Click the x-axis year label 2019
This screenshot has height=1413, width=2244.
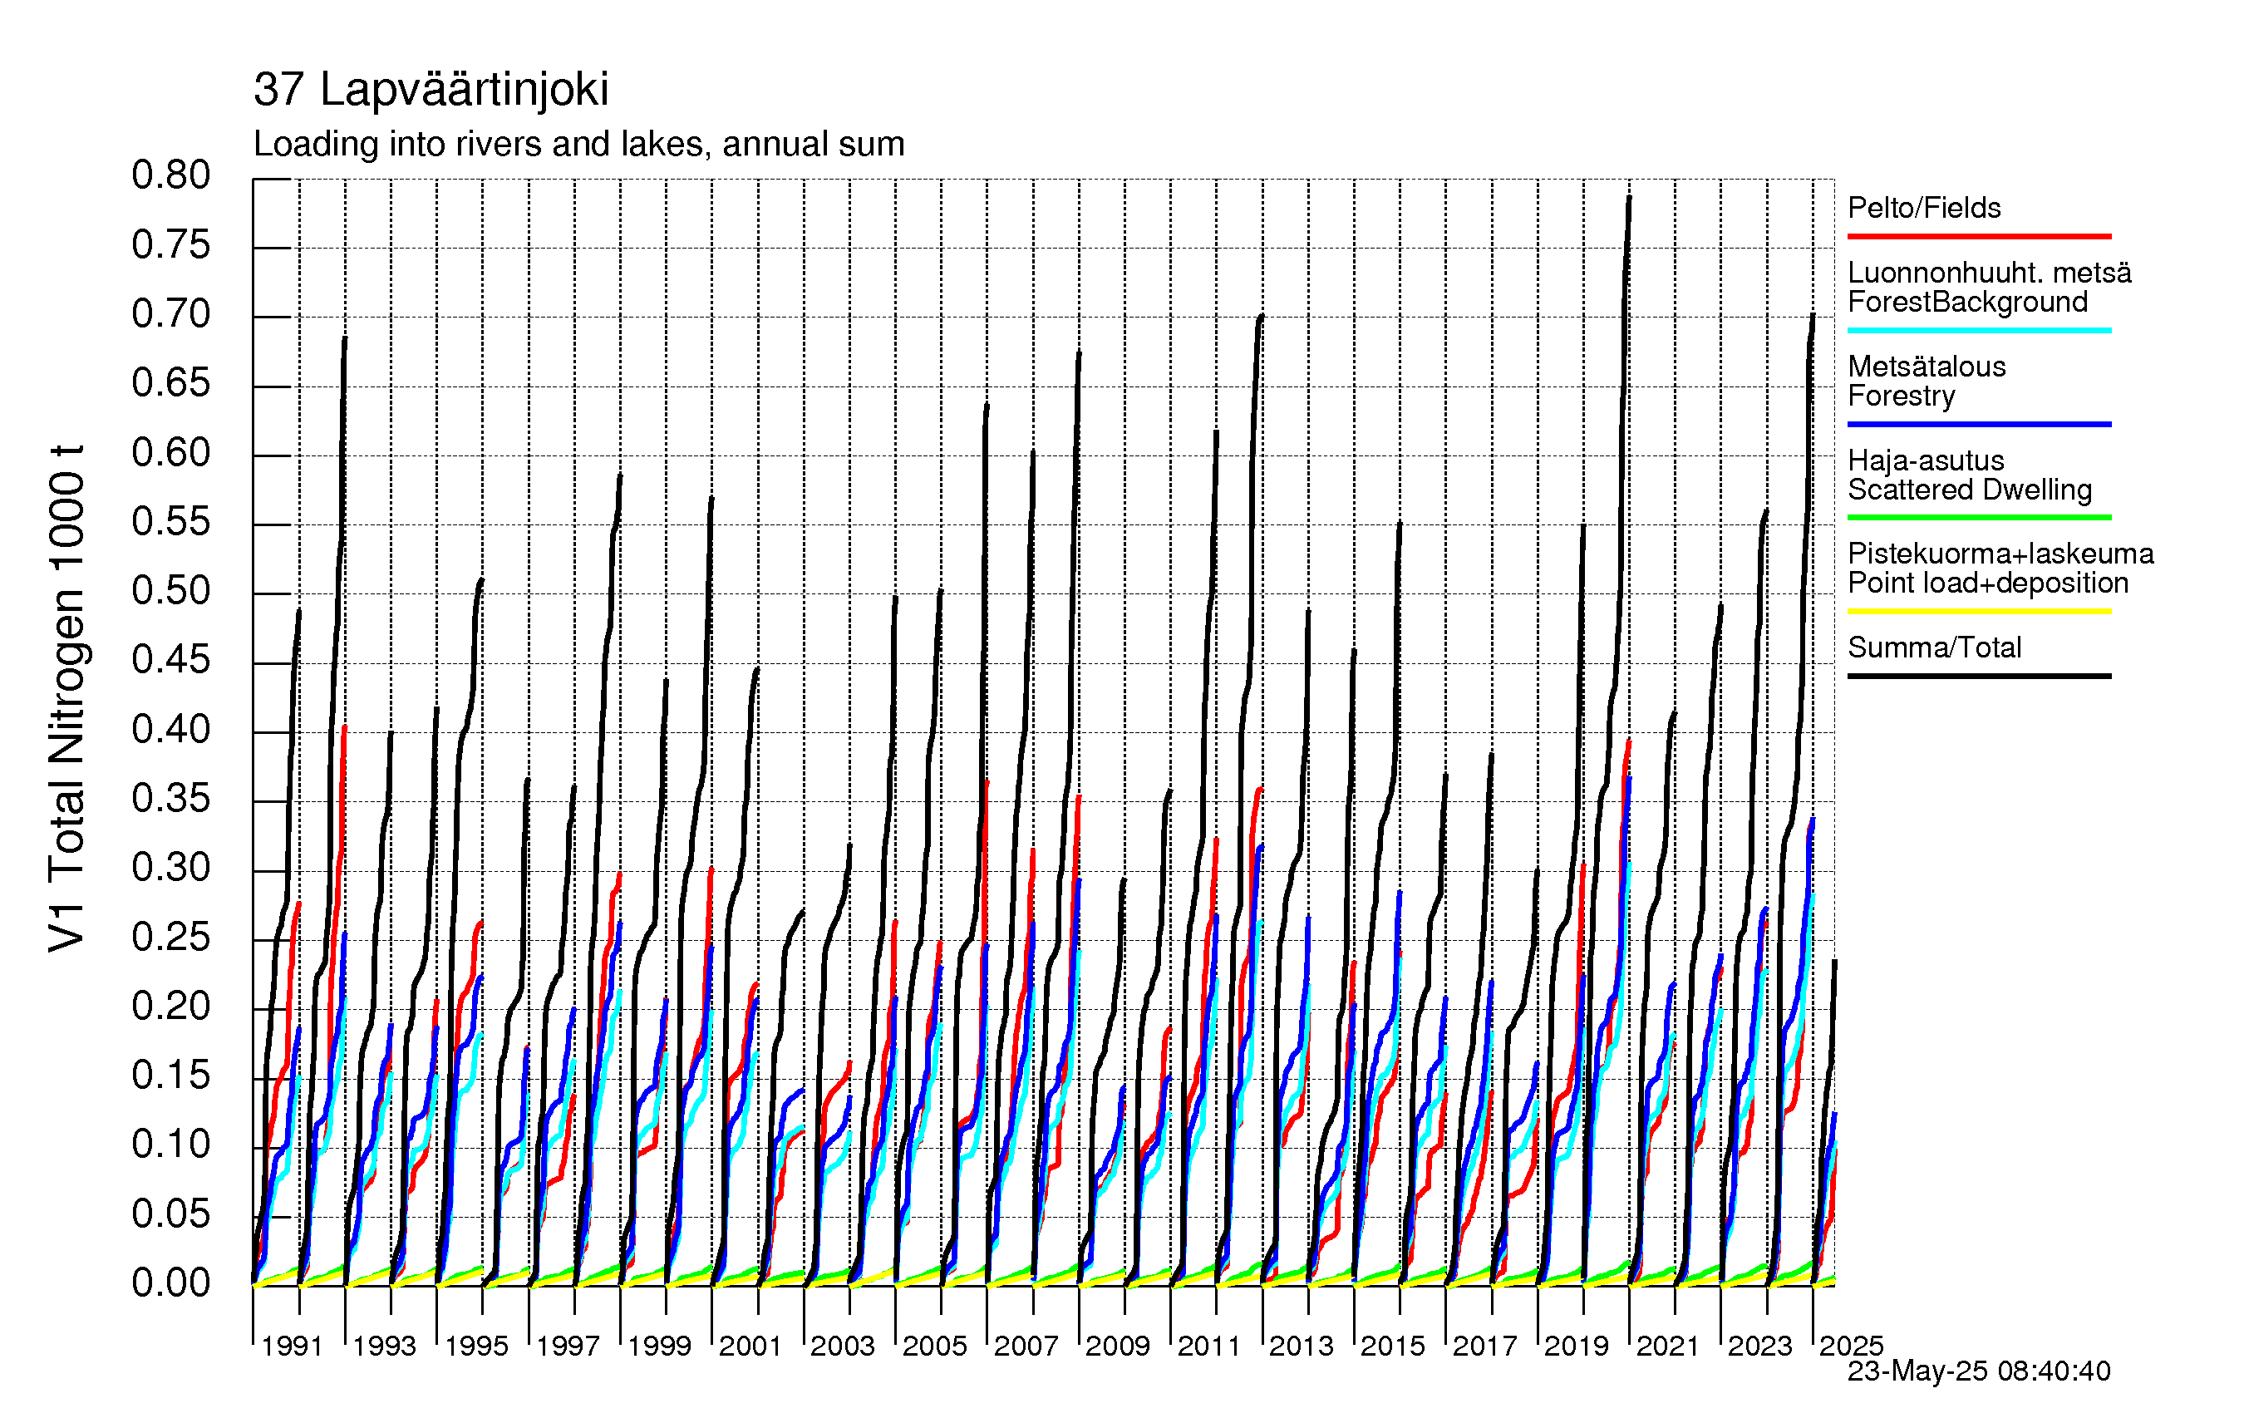click(x=1576, y=1346)
